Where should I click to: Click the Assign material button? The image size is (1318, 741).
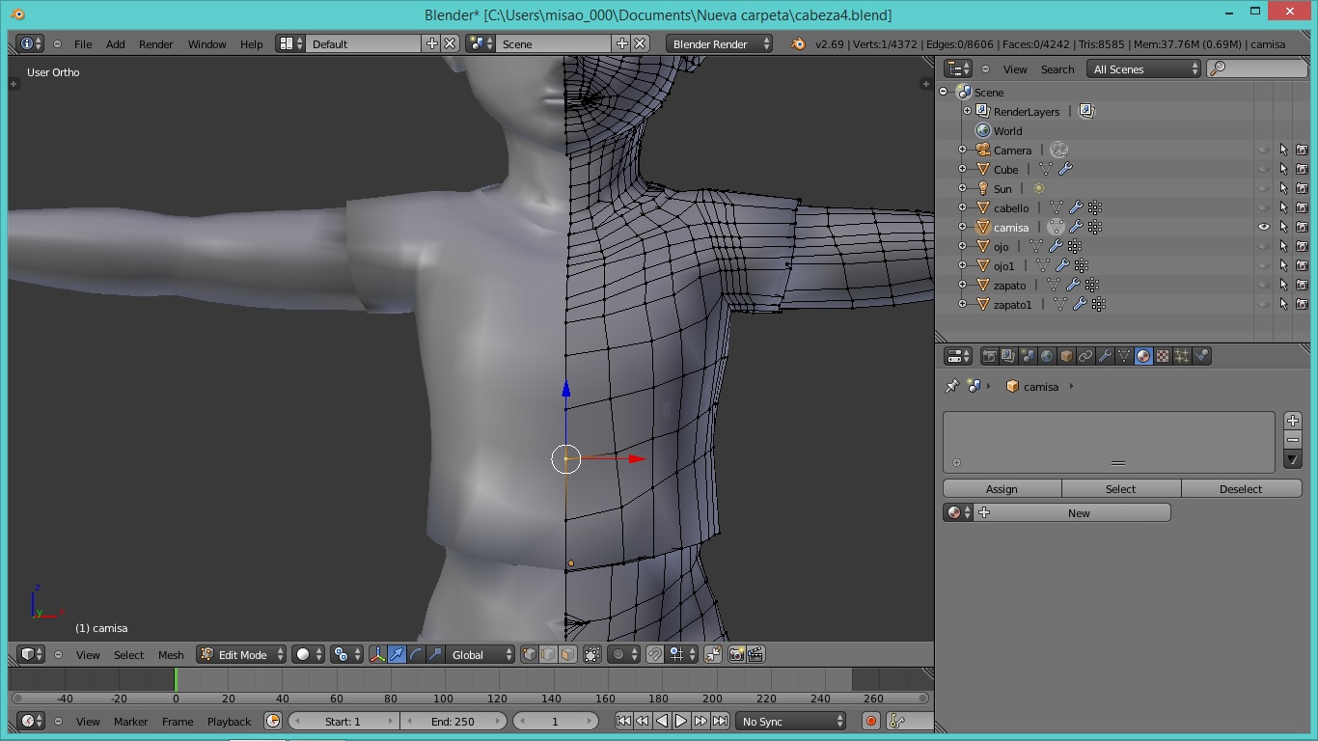pos(1002,488)
